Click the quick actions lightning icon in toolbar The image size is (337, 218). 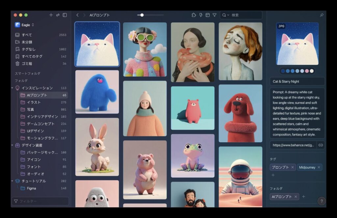point(201,15)
